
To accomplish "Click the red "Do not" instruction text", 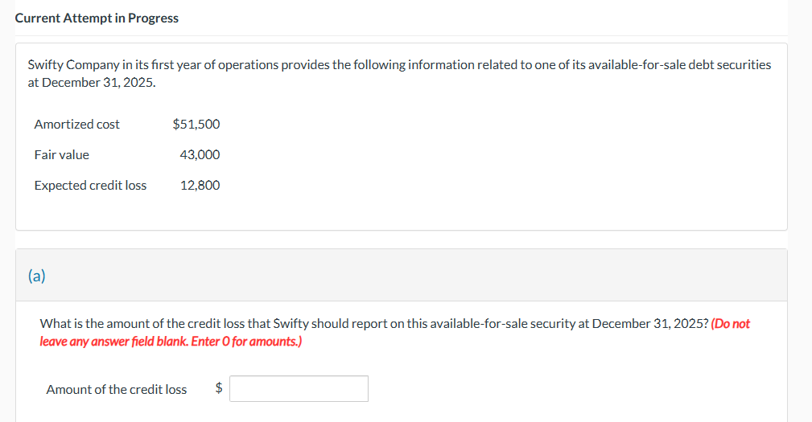I will click(x=731, y=323).
